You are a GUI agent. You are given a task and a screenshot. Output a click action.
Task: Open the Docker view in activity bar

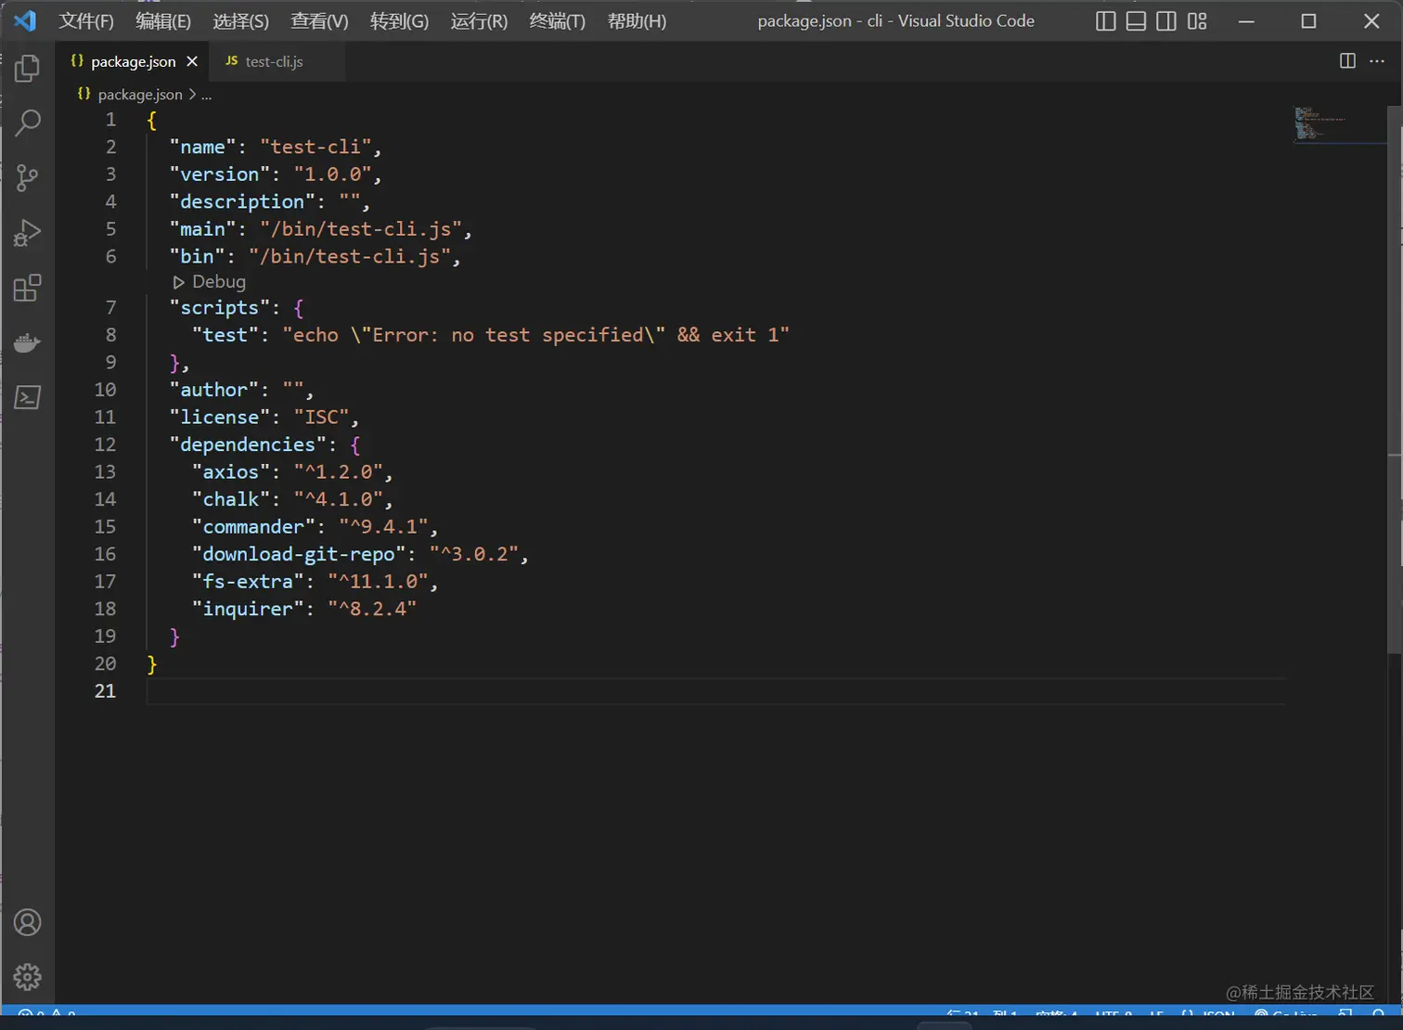click(28, 342)
